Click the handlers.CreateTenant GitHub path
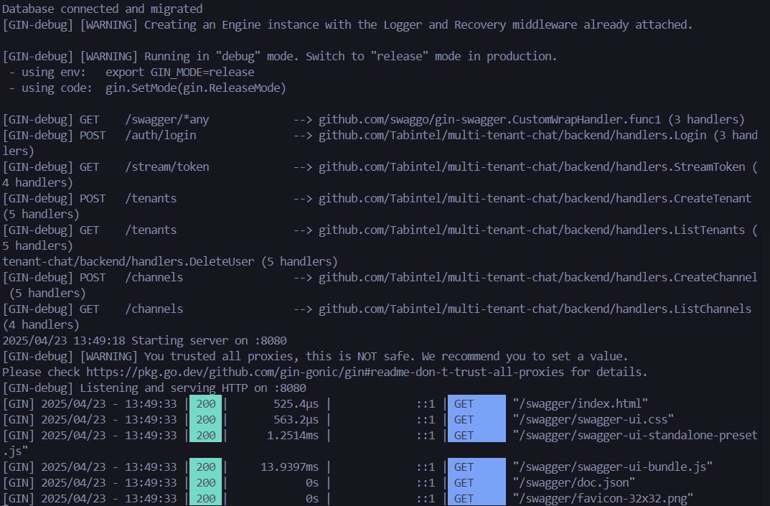770x506 pixels. pos(535,198)
